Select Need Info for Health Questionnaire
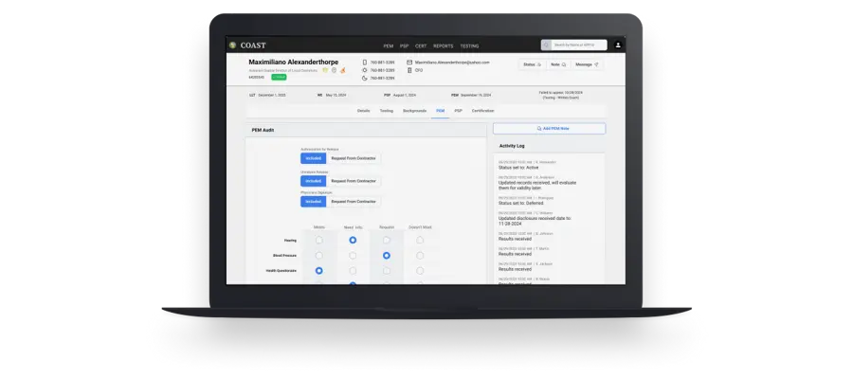853x378 pixels. [x=353, y=270]
